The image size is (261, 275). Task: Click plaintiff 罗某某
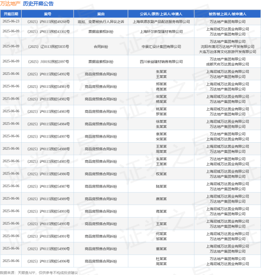(161, 114)
